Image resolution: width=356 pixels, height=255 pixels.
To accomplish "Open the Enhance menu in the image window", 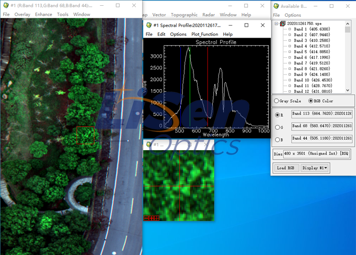I will tap(43, 14).
